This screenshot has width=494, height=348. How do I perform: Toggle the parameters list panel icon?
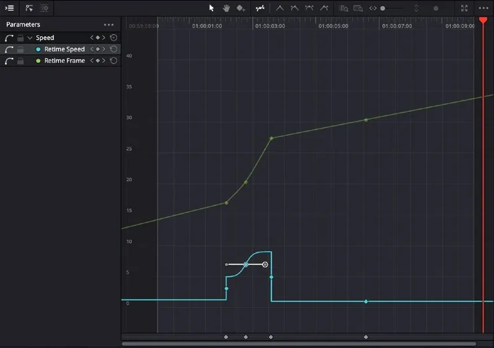tap(9, 8)
